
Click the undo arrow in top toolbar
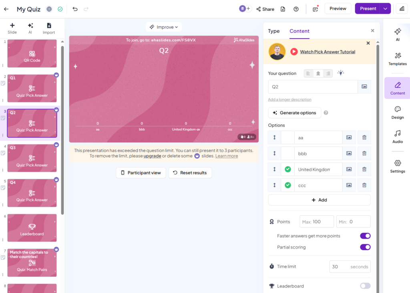coord(75,9)
